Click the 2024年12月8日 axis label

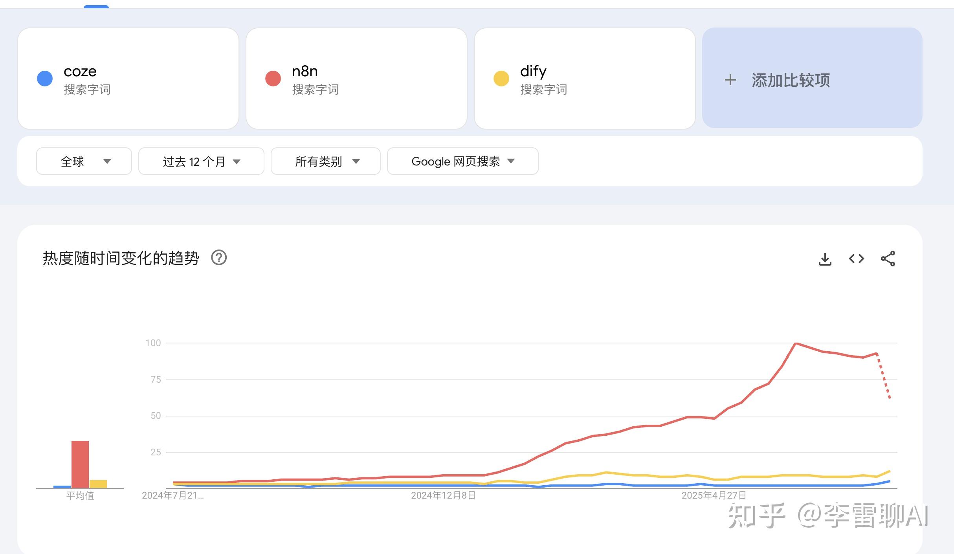(443, 495)
